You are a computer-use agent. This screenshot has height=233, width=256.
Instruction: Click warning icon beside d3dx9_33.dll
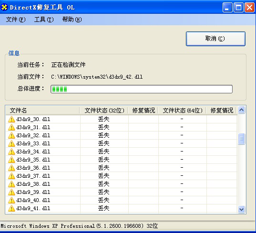[x=11, y=143]
